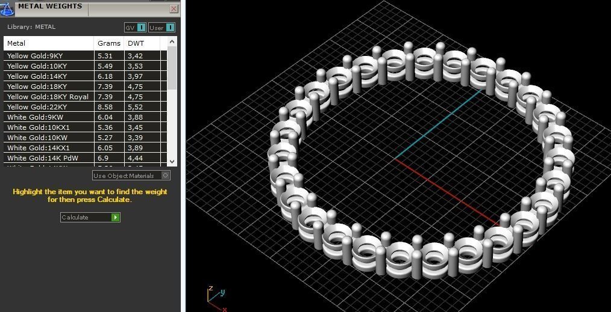Select the Yellow Gold:14KY row
611x312 pixels.
point(86,76)
